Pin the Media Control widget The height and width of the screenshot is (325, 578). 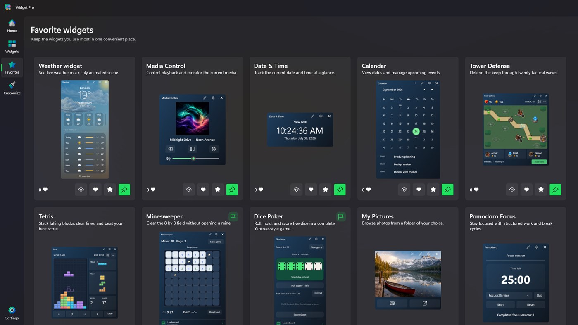pyautogui.click(x=232, y=190)
